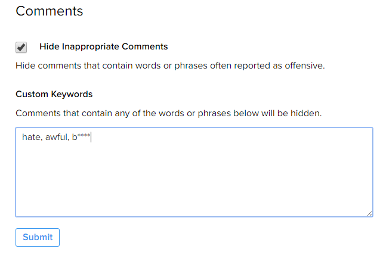Click the word "reported" in the description
383x255 pixels.
[247, 65]
